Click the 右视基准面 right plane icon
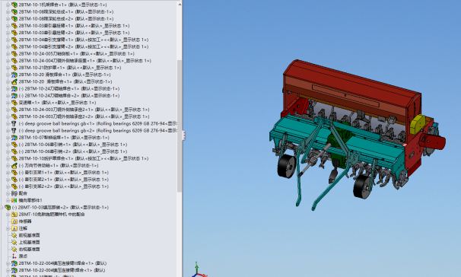Image resolution: width=461 pixels, height=277 pixels. pyautogui.click(x=14, y=250)
